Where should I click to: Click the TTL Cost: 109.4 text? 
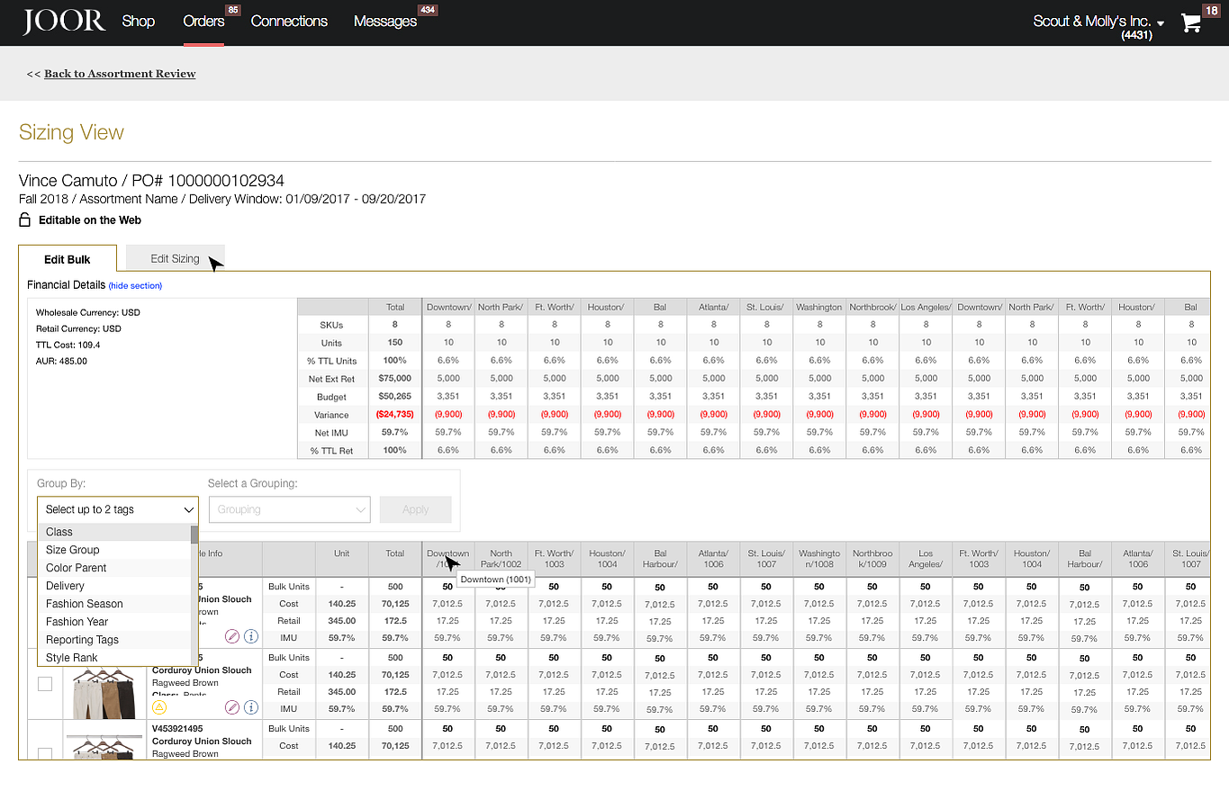click(68, 345)
